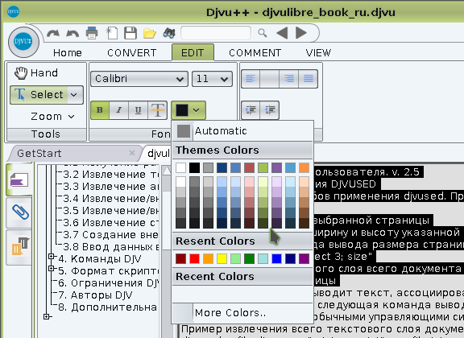
Task: Open bookmarks side panel icon
Action: point(19,179)
